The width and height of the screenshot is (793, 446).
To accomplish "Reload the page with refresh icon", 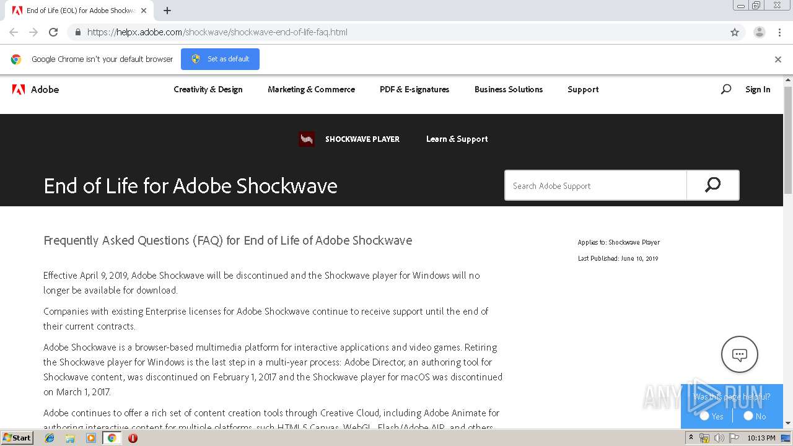I will pos(53,32).
